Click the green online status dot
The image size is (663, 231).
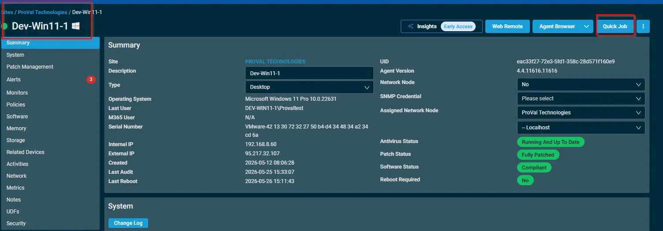pyautogui.click(x=4, y=26)
